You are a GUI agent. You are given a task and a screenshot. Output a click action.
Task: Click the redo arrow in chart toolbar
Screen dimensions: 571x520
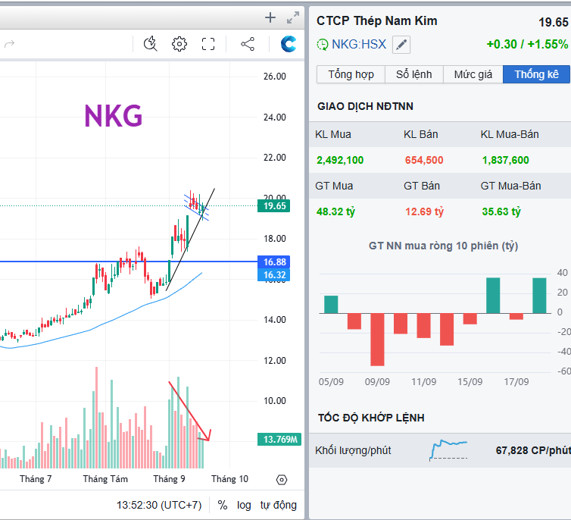coord(10,44)
